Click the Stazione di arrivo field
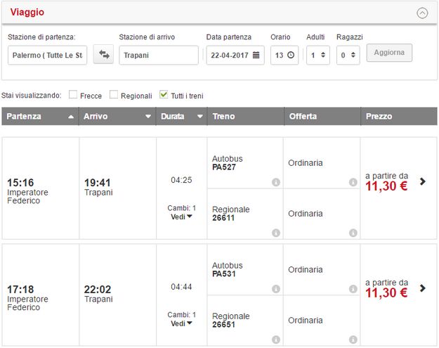The width and height of the screenshot is (439, 348). pos(158,55)
